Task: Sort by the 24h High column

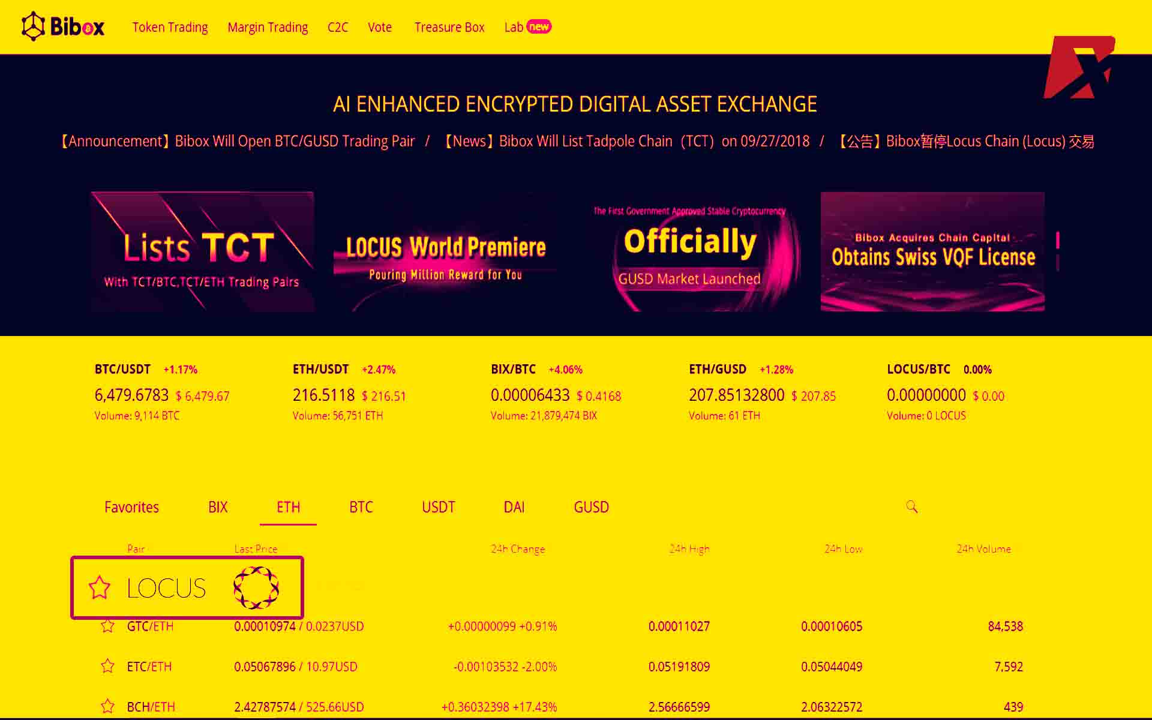Action: 689,549
